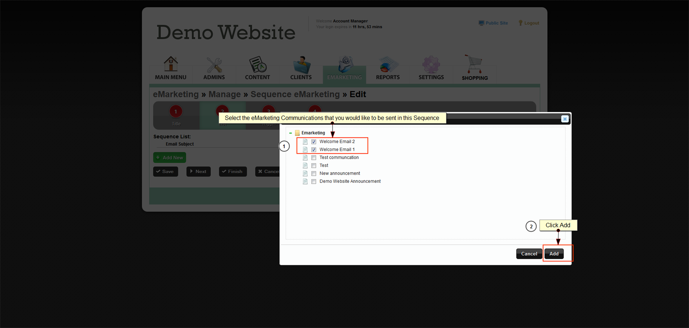Check the Test communcation checkbox
The height and width of the screenshot is (328, 689).
pos(314,158)
